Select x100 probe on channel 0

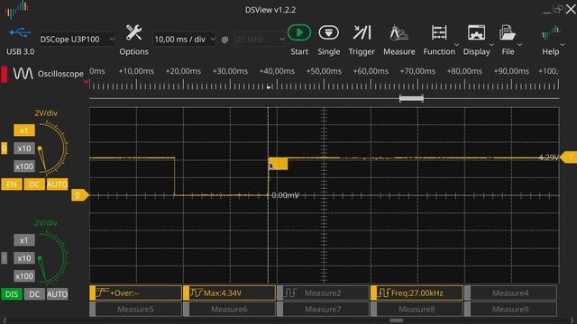pyautogui.click(x=24, y=166)
